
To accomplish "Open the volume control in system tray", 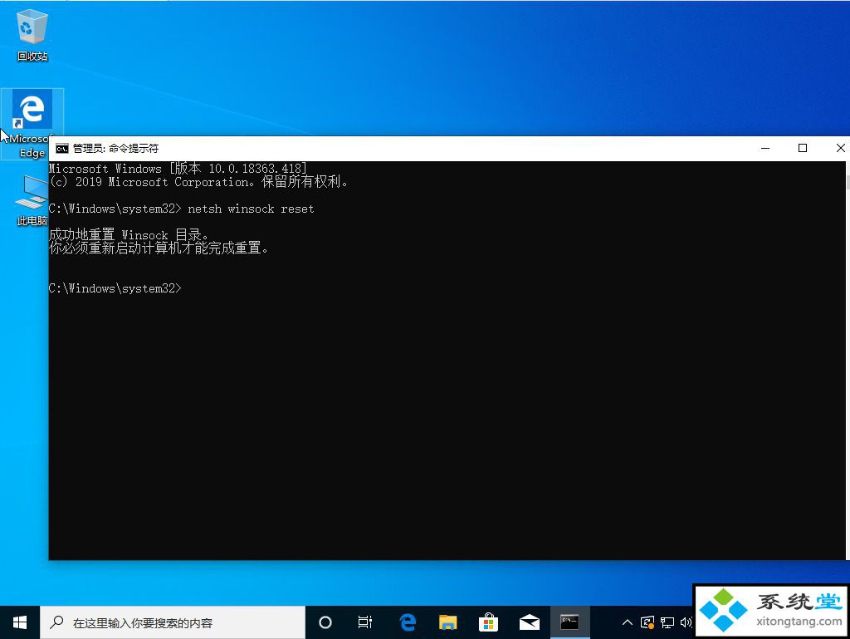I will pos(686,622).
